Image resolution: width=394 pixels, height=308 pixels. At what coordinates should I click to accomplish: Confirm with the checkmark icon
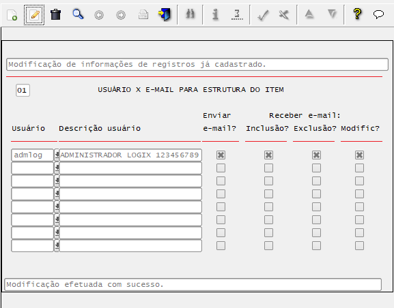[263, 15]
